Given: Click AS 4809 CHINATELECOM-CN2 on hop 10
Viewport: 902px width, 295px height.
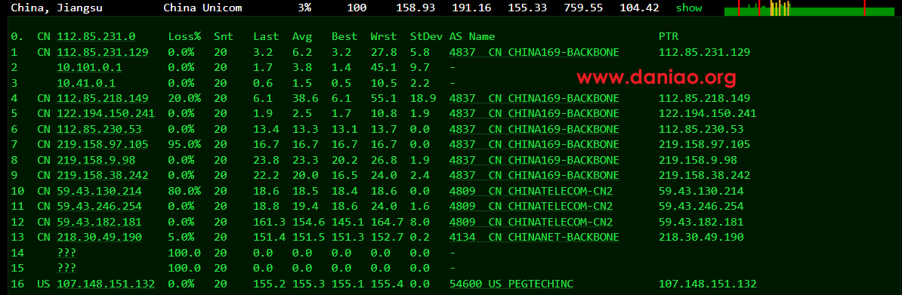Looking at the screenshot, I should tap(531, 191).
